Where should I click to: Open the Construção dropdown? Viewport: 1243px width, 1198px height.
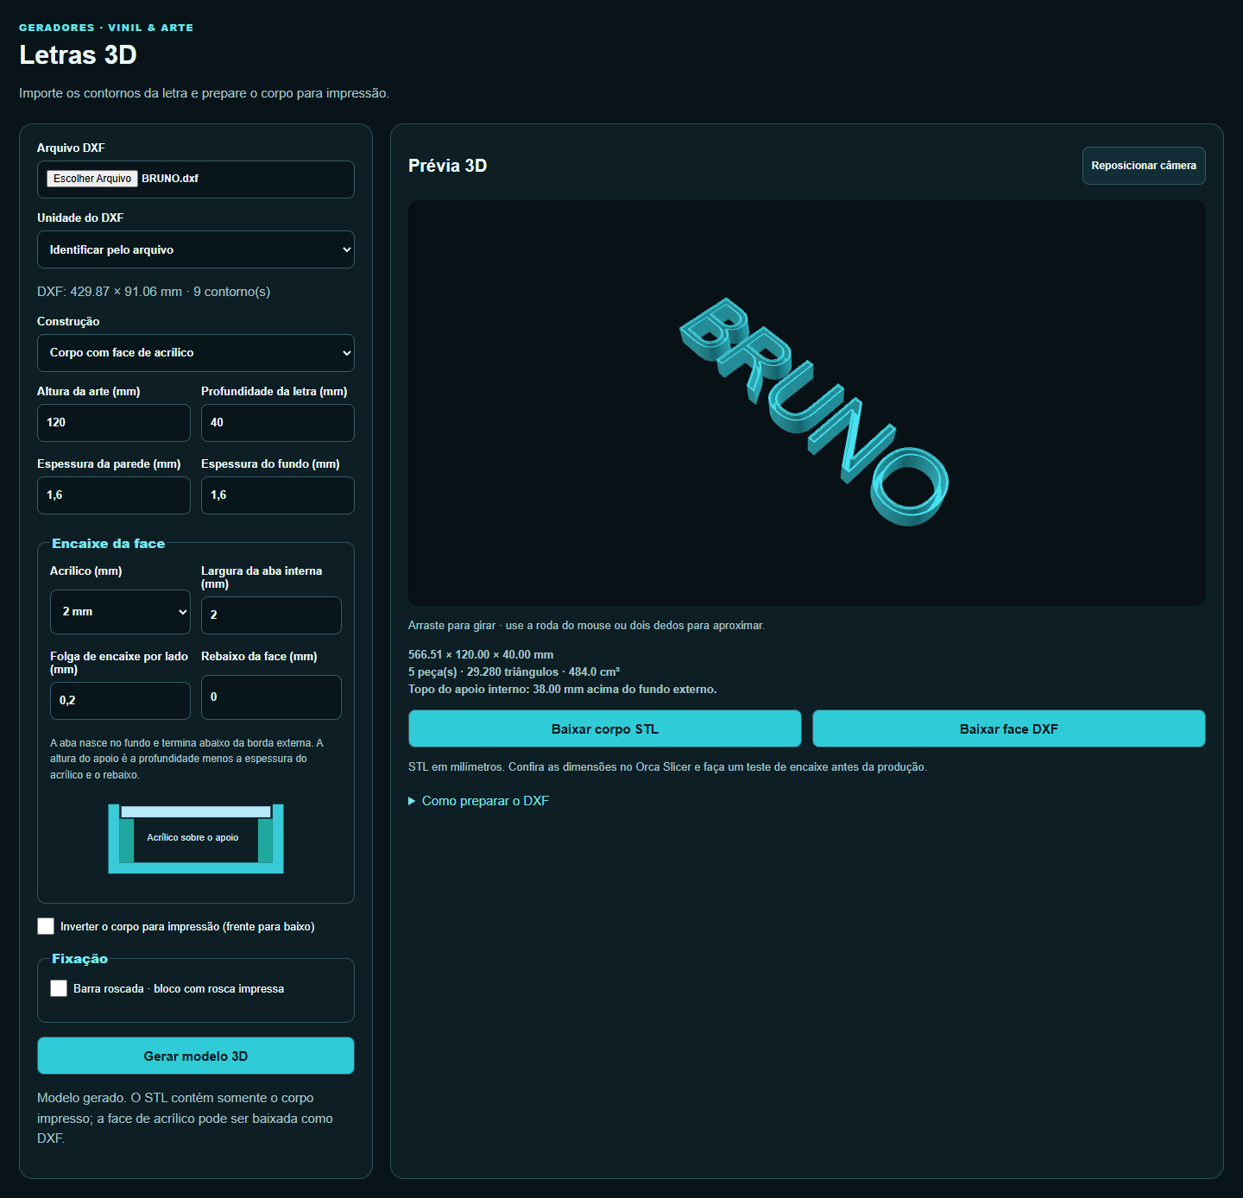196,353
